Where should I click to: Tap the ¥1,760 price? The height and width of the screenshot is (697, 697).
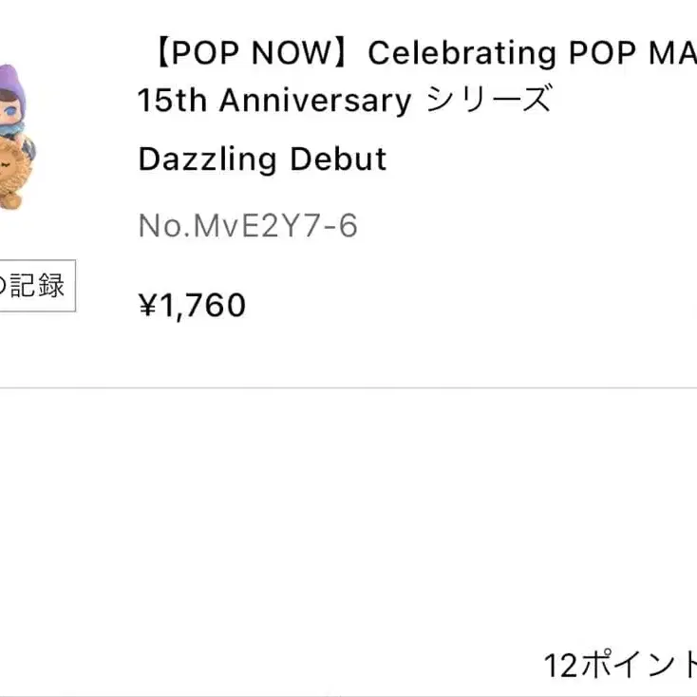pos(193,305)
